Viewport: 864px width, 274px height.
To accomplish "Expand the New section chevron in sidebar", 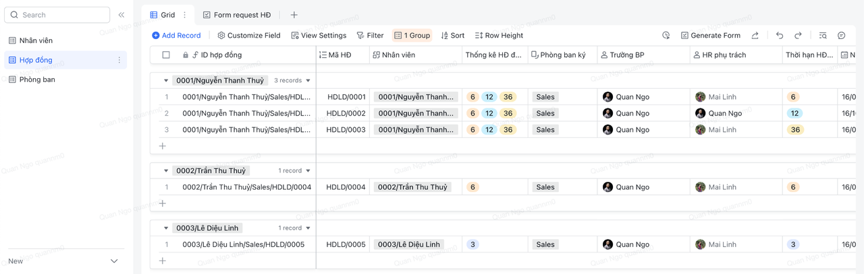I will pyautogui.click(x=114, y=261).
